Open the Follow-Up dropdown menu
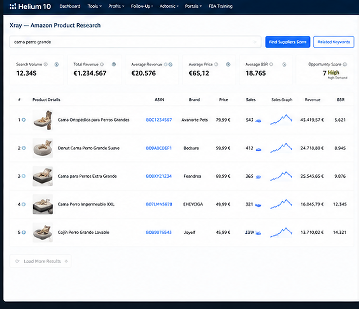Screen dimensions: 359x309 pos(142,6)
